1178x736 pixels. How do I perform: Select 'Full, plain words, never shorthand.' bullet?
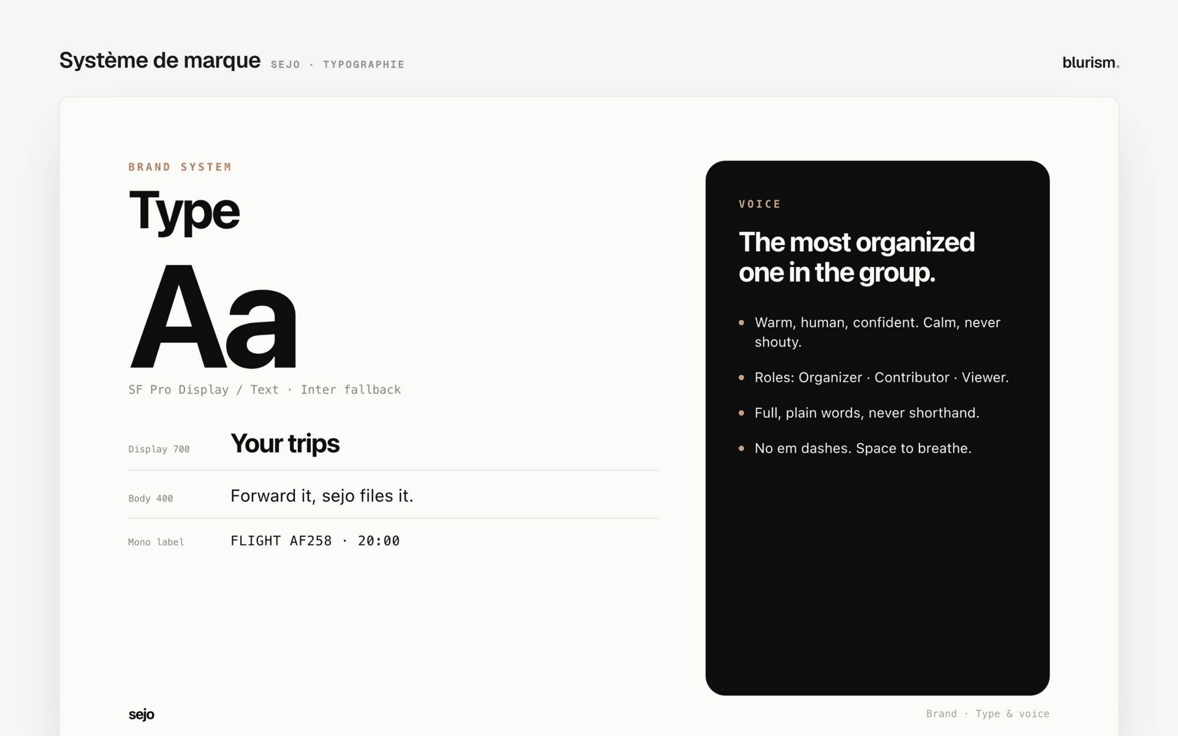tap(867, 413)
